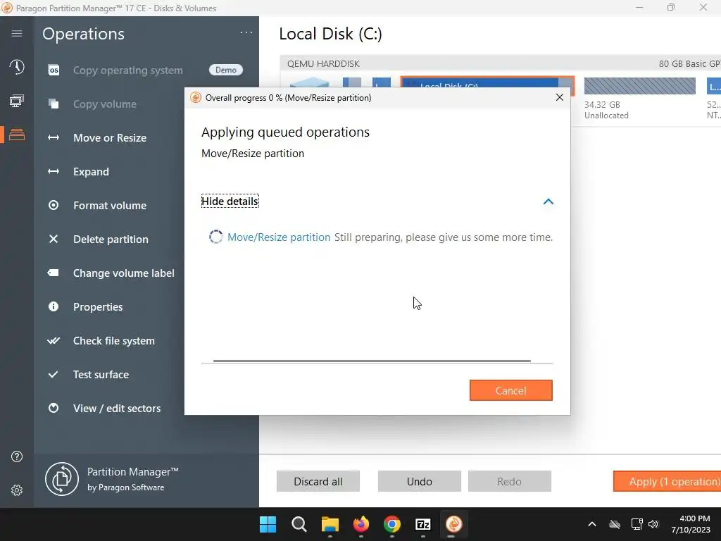Open the computer/devices sidebar icon

click(x=17, y=101)
